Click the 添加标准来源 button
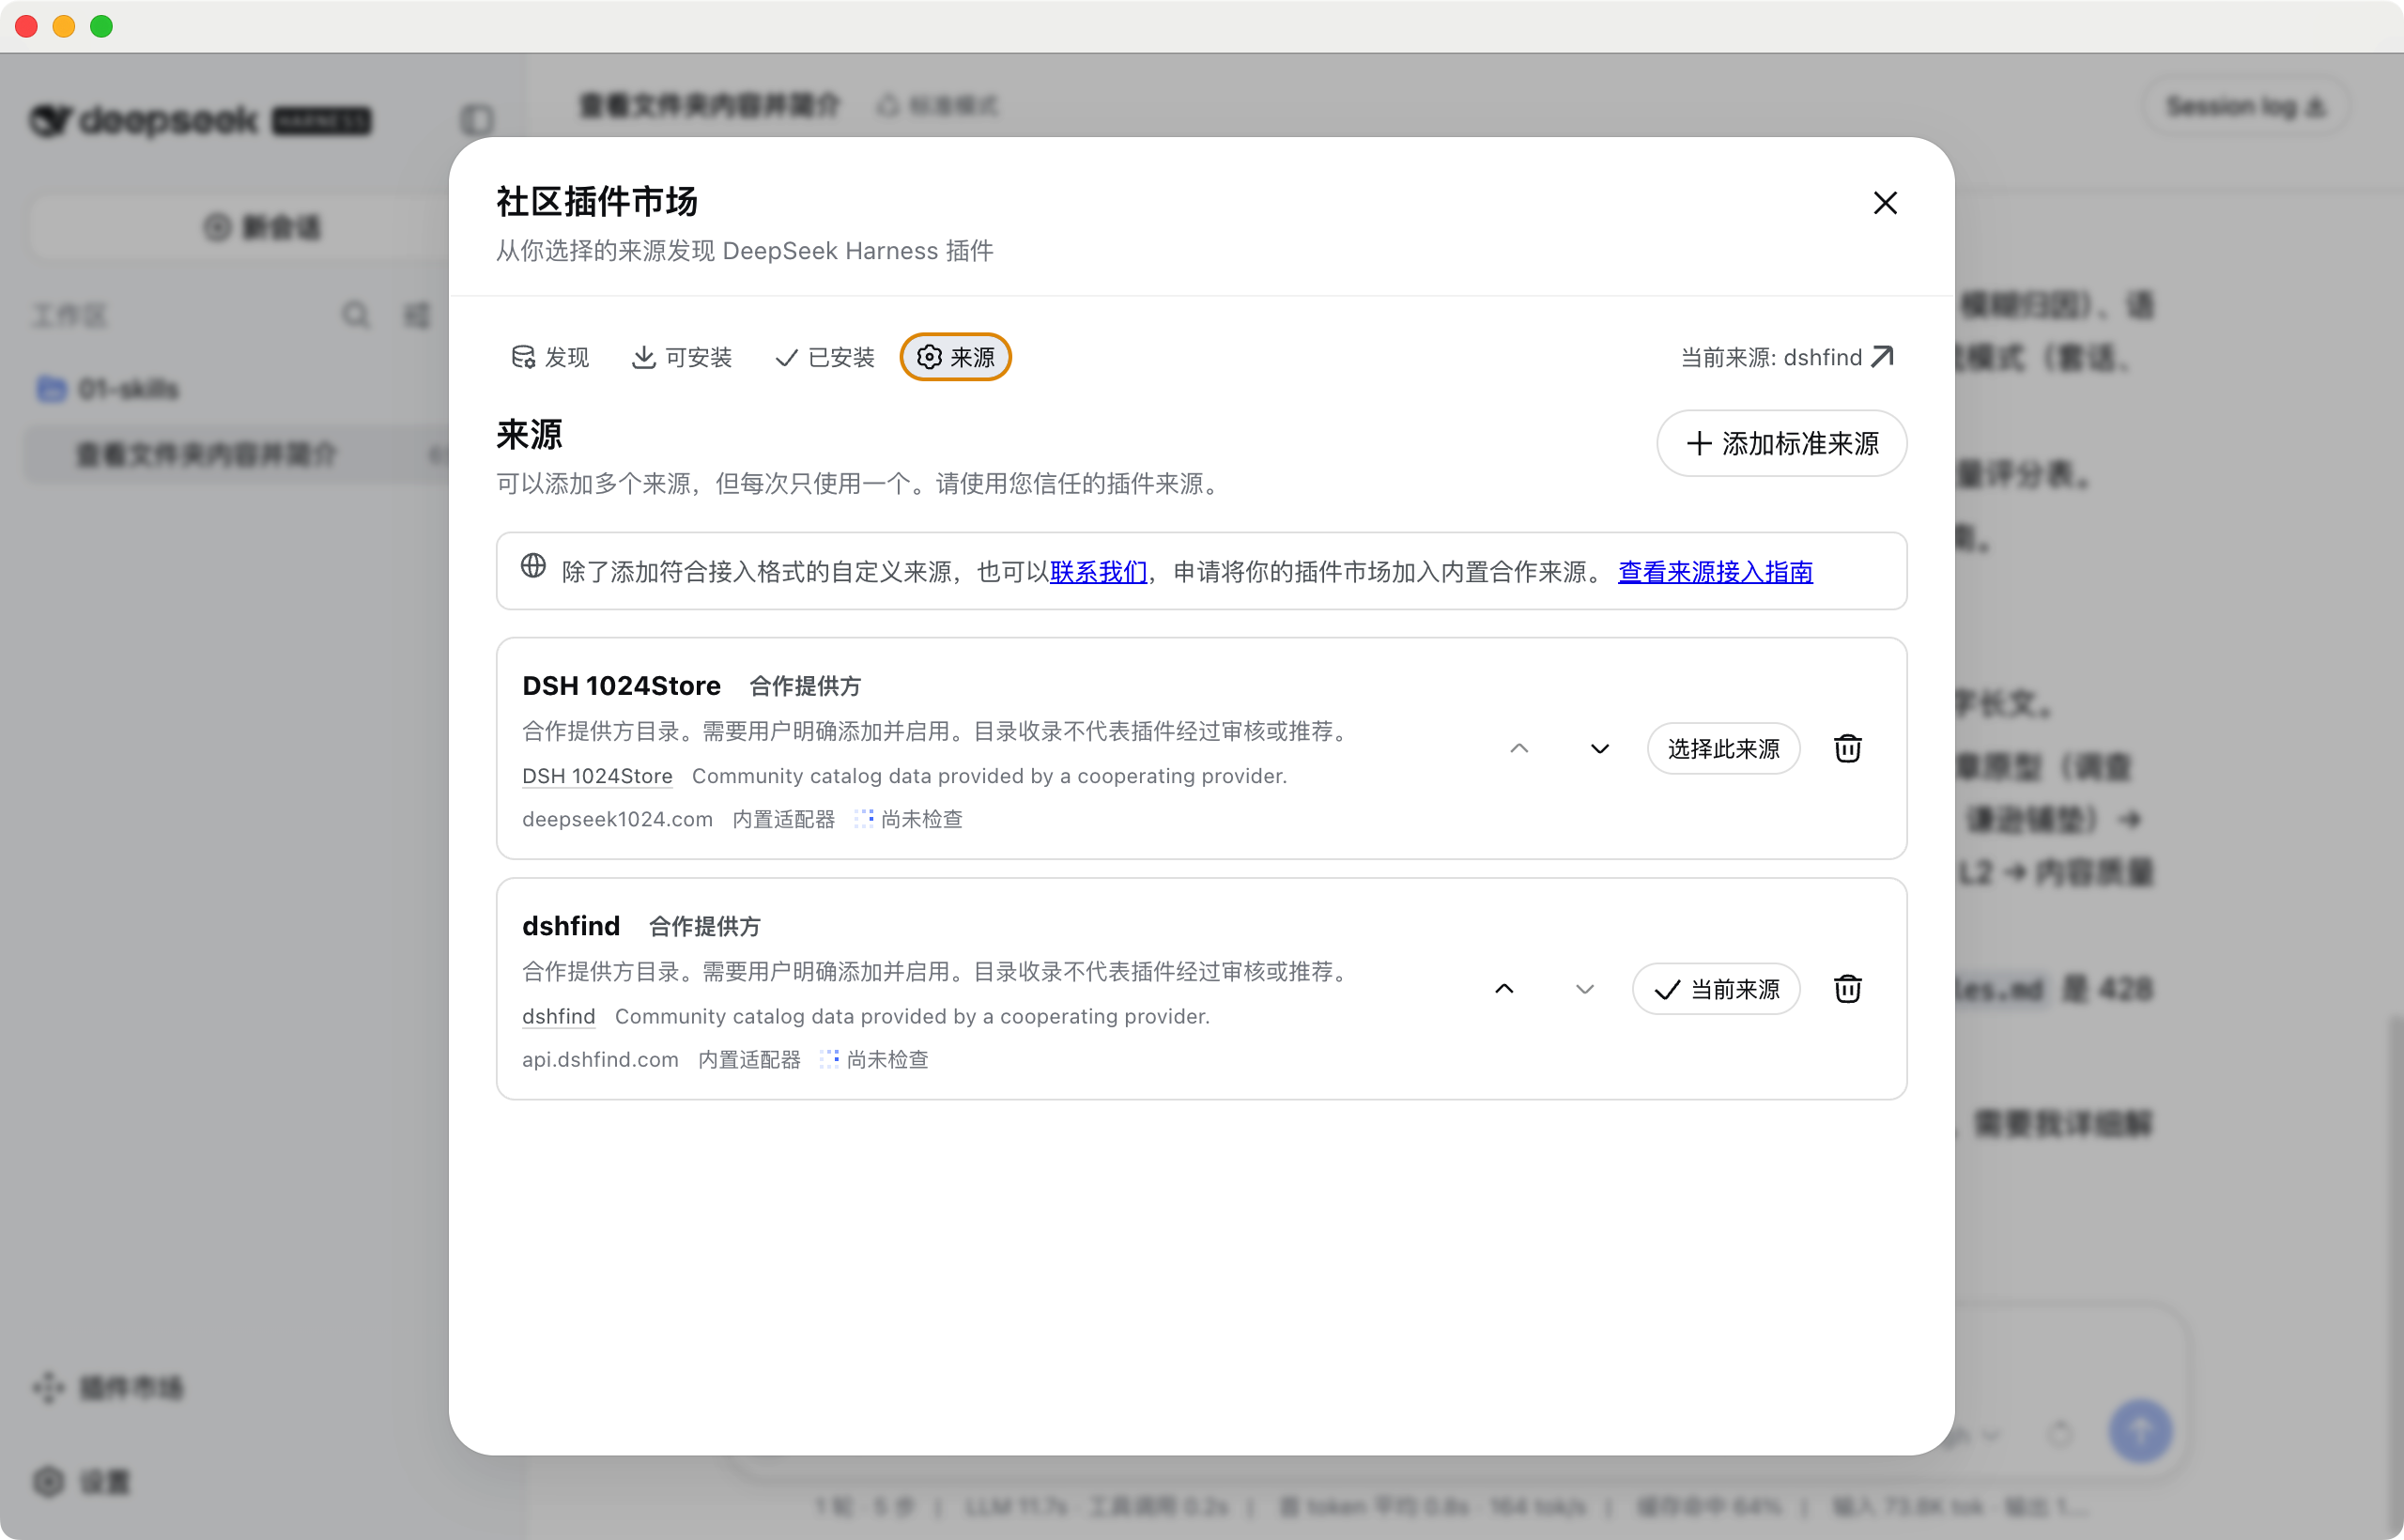 pyautogui.click(x=1781, y=443)
